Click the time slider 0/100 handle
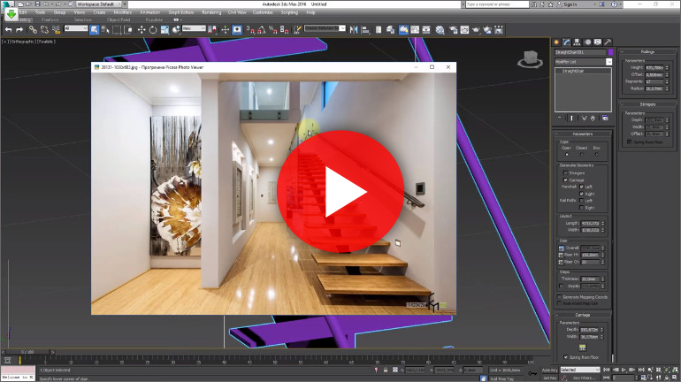Screen dimensions: 681x382 (x=27, y=352)
